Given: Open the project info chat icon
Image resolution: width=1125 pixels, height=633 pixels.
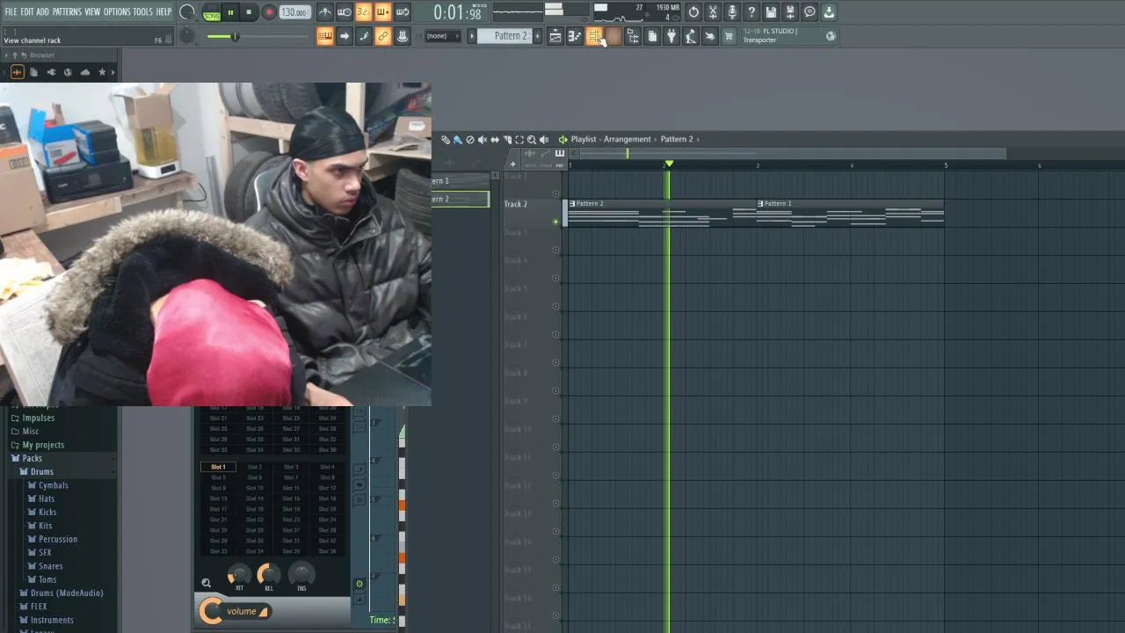Looking at the screenshot, I should coord(809,12).
